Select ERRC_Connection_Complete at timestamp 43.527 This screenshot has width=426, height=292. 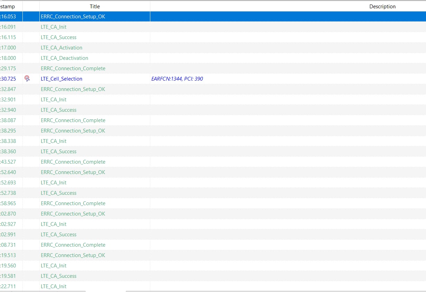coord(73,162)
